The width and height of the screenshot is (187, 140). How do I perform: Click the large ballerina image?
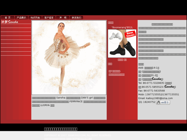pyautogui.click(x=69, y=58)
